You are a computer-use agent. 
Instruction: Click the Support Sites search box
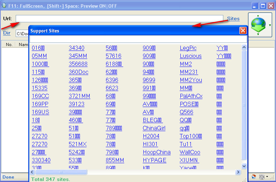[138, 39]
